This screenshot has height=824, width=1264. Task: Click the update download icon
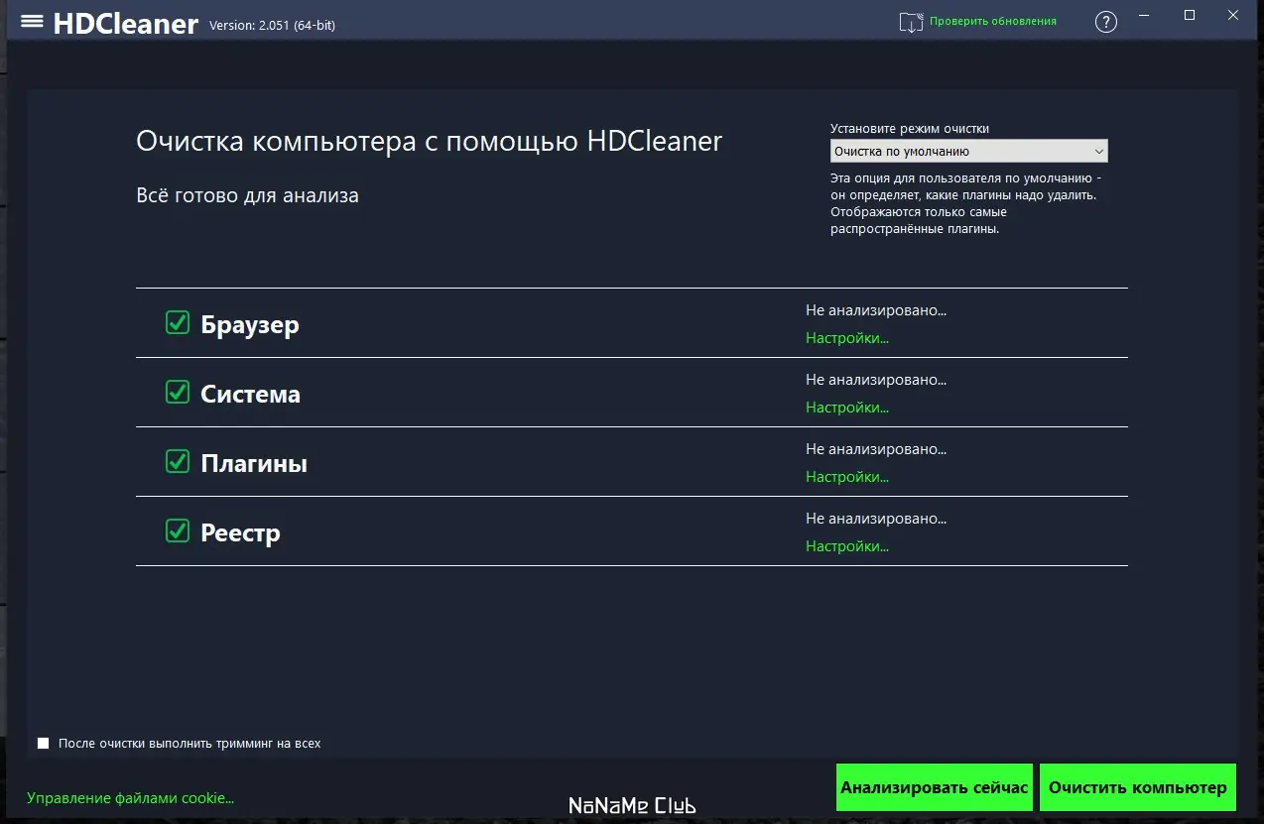(911, 22)
